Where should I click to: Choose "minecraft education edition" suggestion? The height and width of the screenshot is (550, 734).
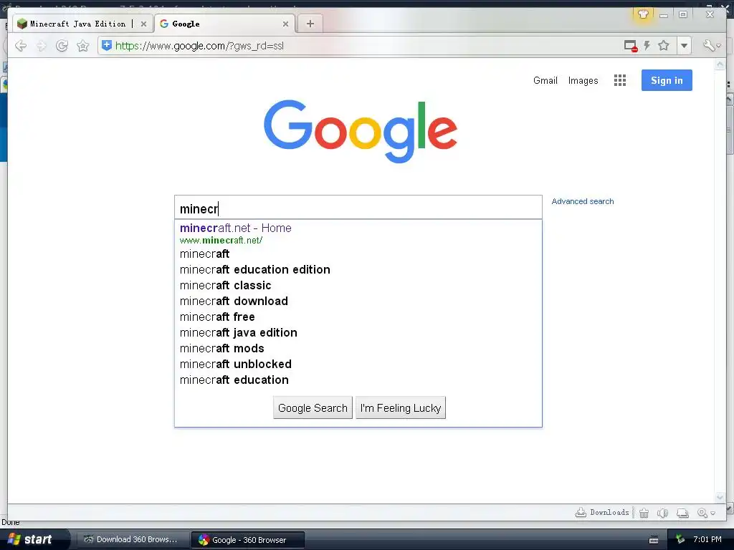(x=358, y=270)
